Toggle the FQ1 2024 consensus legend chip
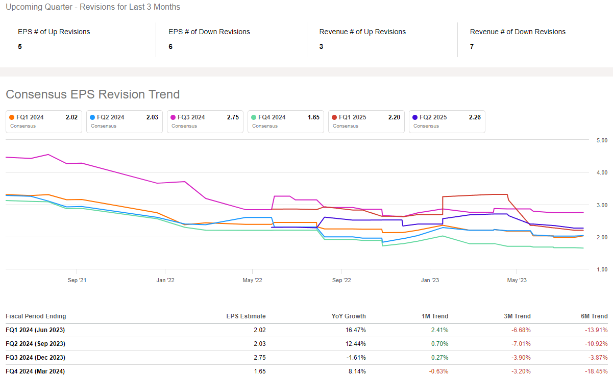613x376 pixels. pos(43,121)
